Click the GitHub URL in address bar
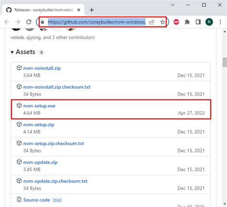This screenshot has width=227, height=207. click(x=97, y=22)
